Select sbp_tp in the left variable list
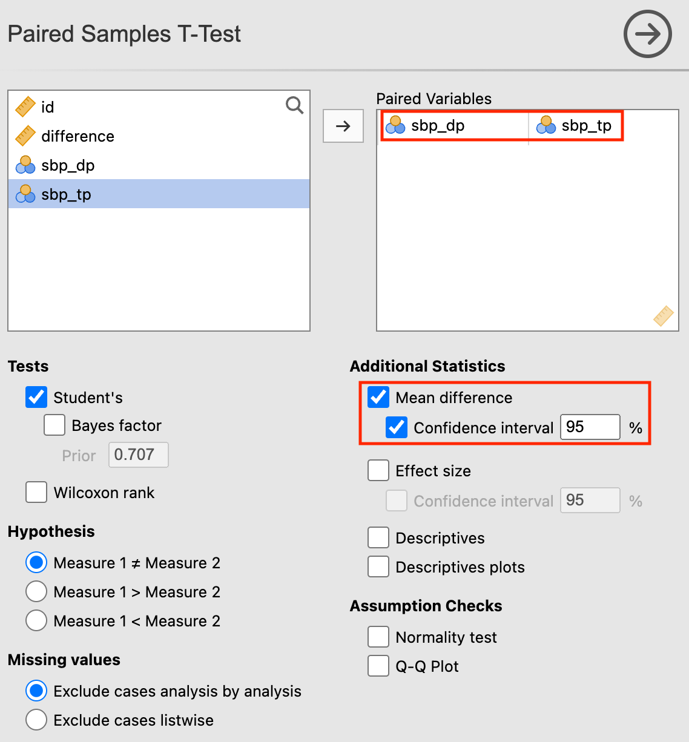Screen dimensions: 689x742 click(x=66, y=194)
